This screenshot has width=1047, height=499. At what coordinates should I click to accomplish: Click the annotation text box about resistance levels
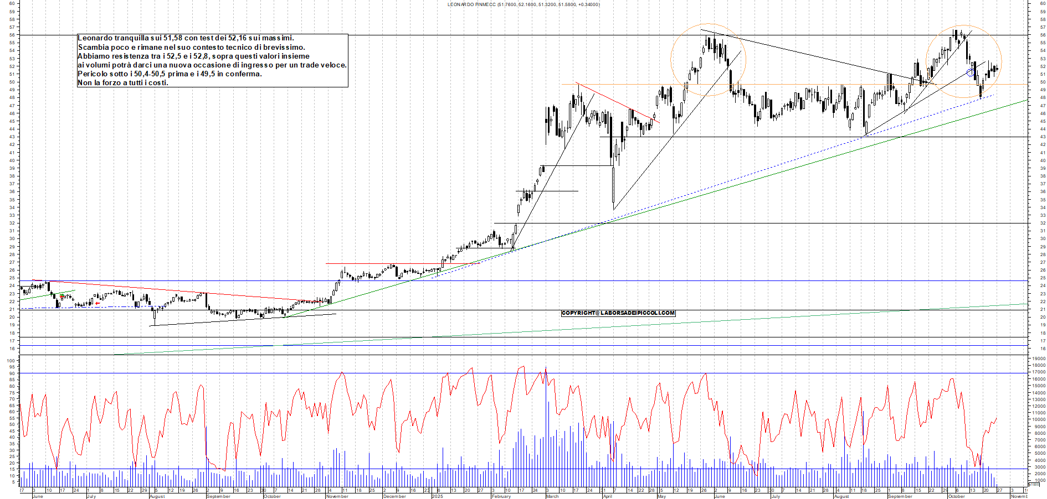point(213,61)
